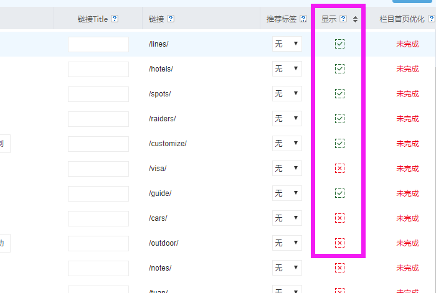Image resolution: width=436 pixels, height=293 pixels.
Task: Click 链接Title input field for /cars/ row
Action: click(98, 218)
